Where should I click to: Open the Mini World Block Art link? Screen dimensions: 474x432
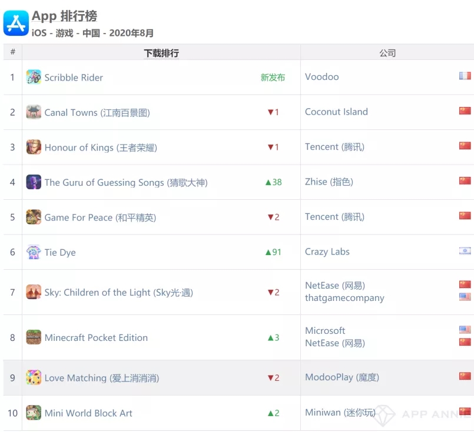pyautogui.click(x=88, y=413)
